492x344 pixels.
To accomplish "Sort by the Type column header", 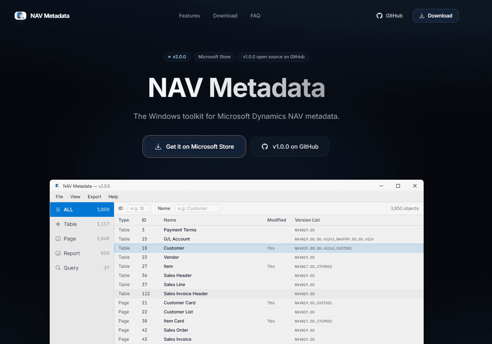I will coord(124,220).
